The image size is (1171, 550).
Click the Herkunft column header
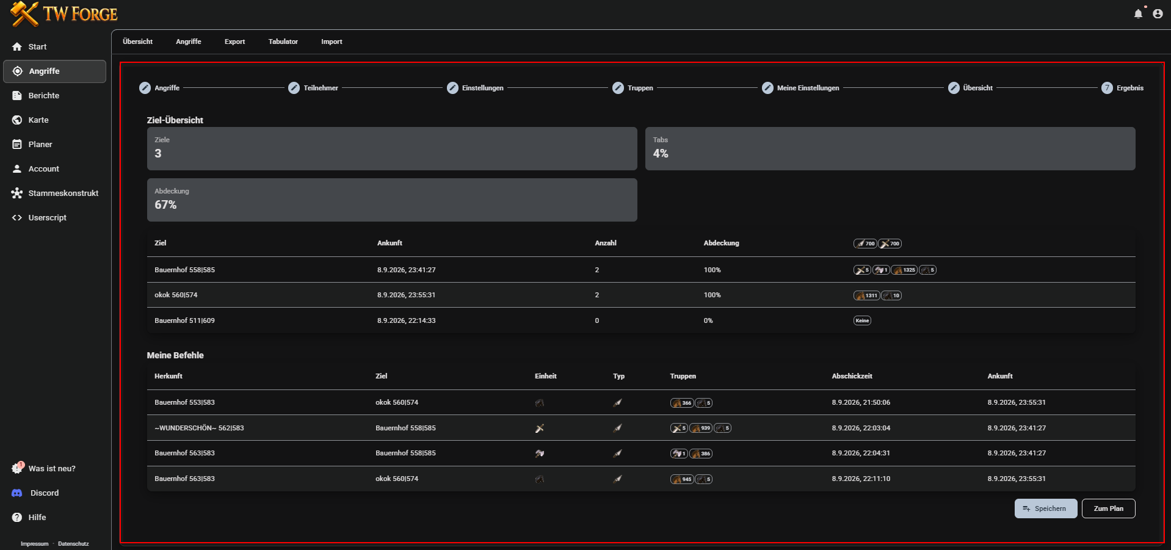(x=169, y=376)
